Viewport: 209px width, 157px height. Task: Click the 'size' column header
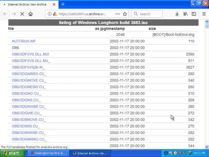(x=152, y=29)
